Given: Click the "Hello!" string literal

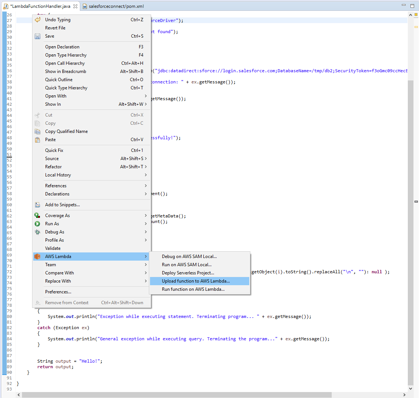Looking at the screenshot, I should click(x=90, y=361).
